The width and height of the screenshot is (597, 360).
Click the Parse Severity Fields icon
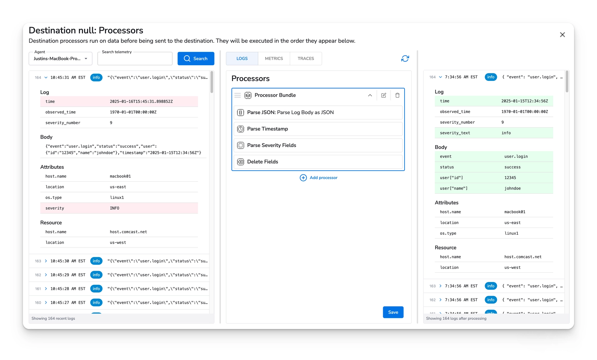point(240,145)
